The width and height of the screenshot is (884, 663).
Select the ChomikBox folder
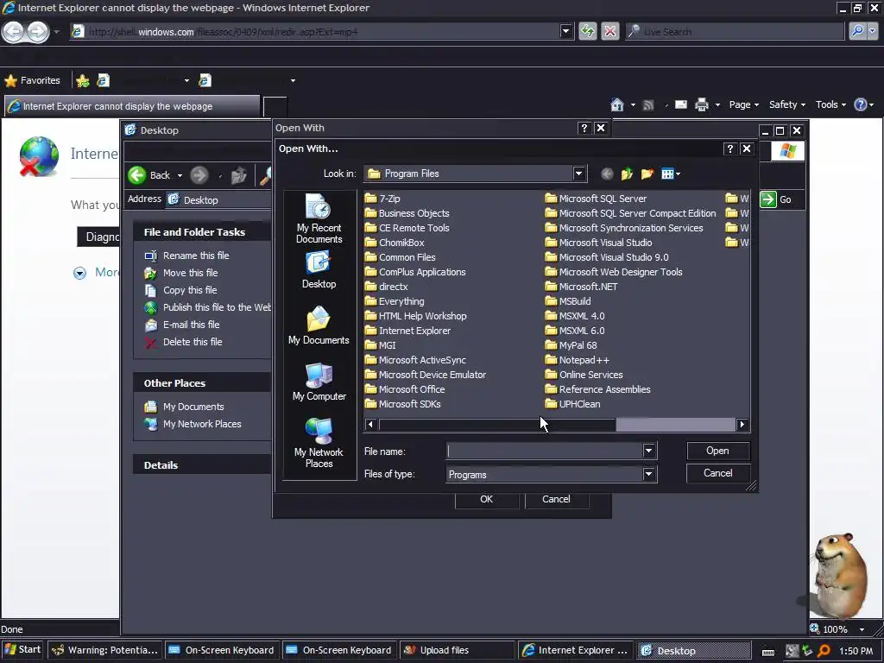(x=395, y=243)
